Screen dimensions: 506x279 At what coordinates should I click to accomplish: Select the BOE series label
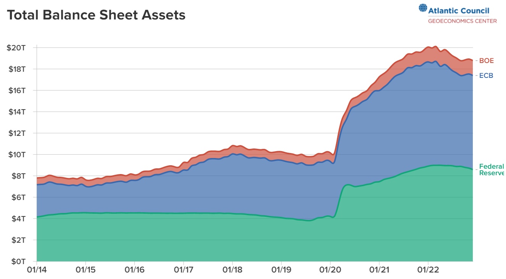click(x=486, y=61)
